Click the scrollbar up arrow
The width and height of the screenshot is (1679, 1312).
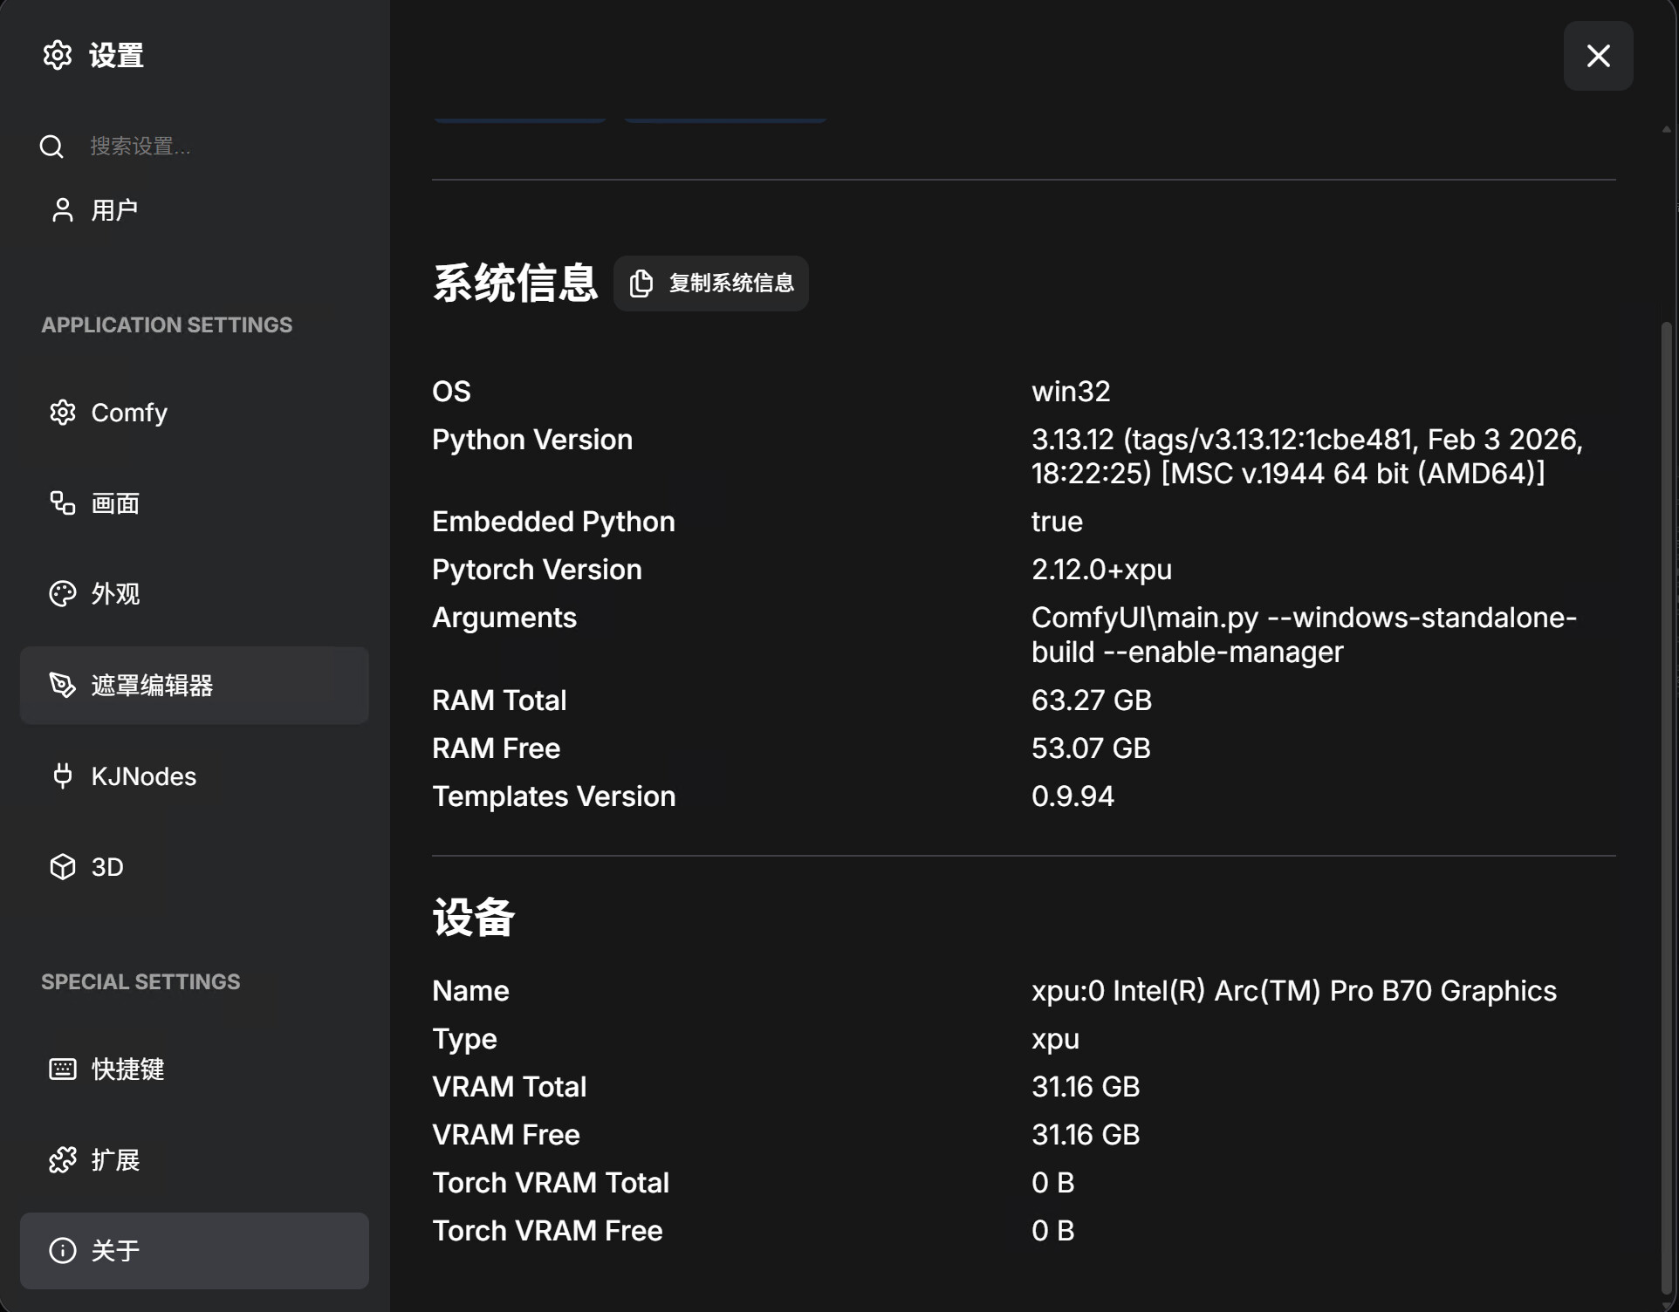[x=1667, y=129]
